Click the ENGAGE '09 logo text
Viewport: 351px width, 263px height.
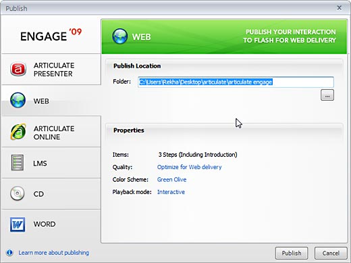(51, 35)
